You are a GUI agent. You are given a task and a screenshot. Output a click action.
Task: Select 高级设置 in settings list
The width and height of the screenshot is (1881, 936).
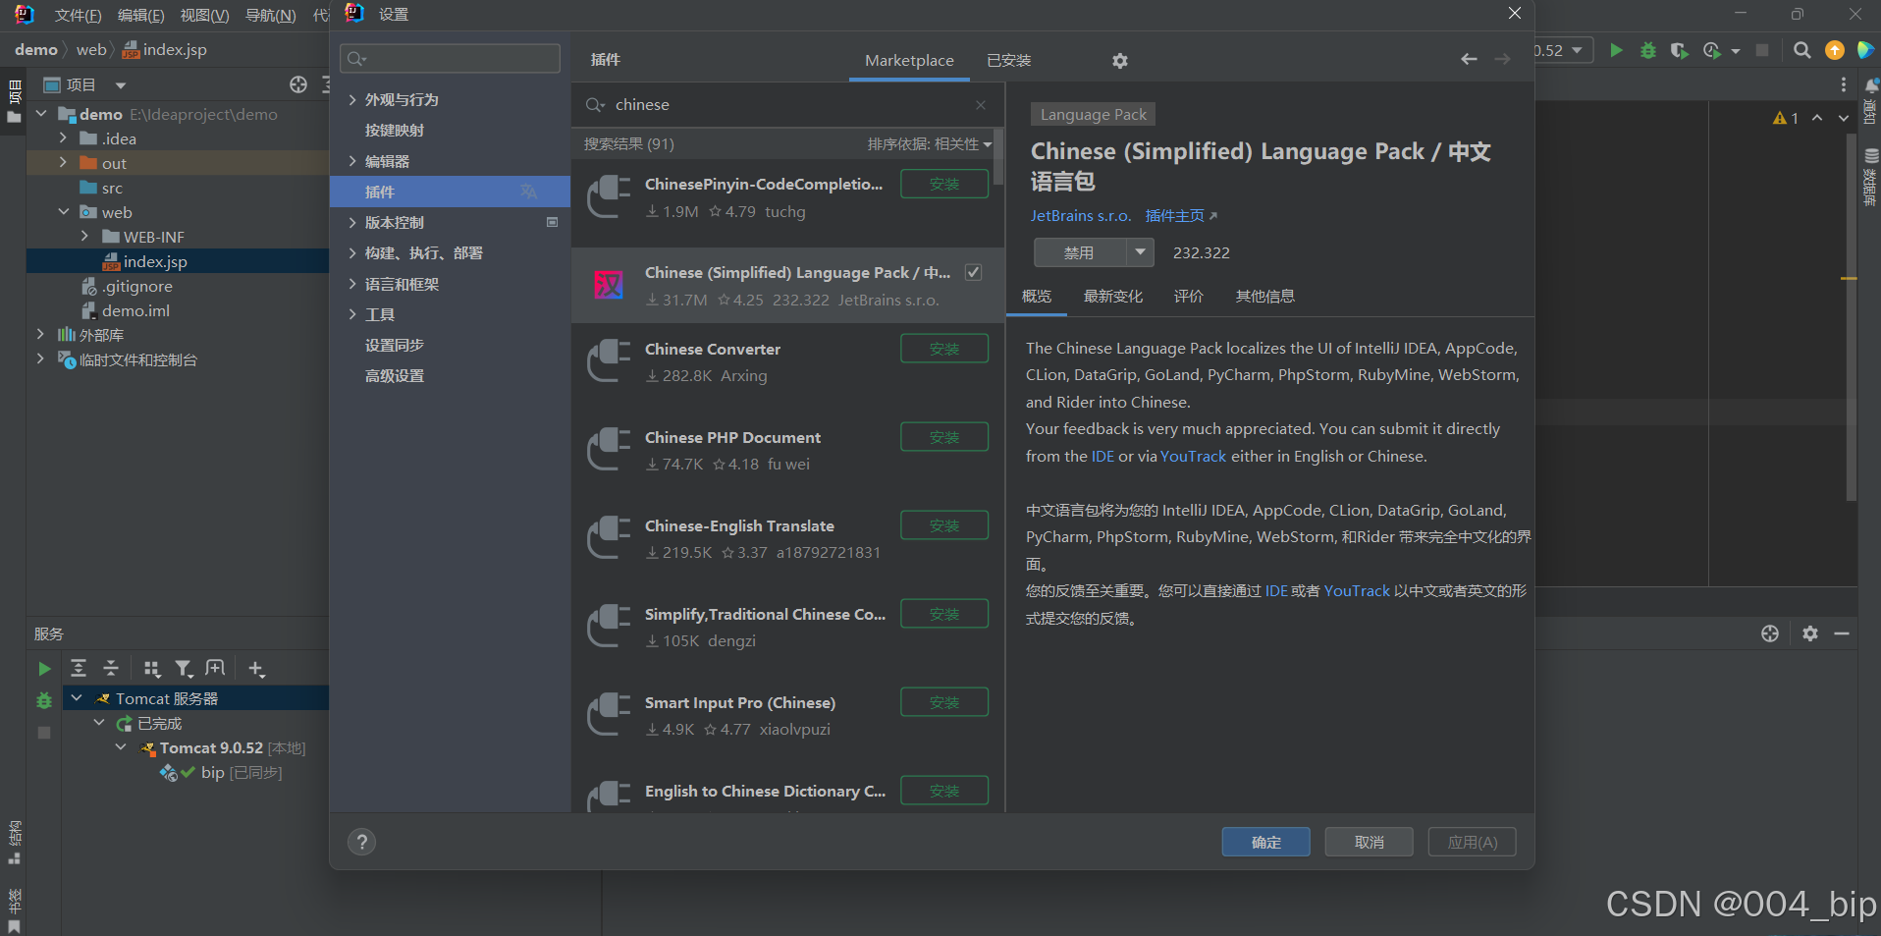(395, 376)
